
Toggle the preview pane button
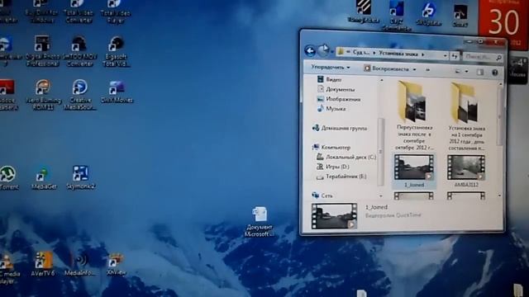point(479,72)
